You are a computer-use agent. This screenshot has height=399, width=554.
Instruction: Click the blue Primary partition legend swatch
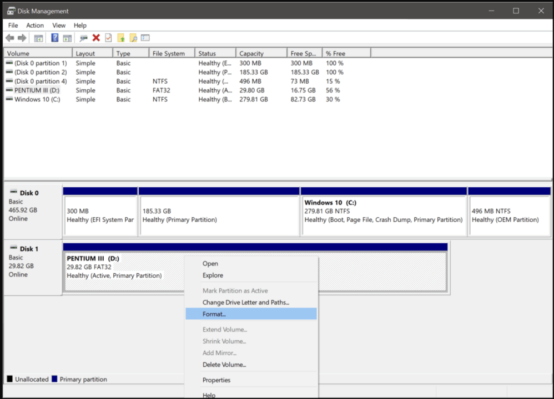pos(53,379)
